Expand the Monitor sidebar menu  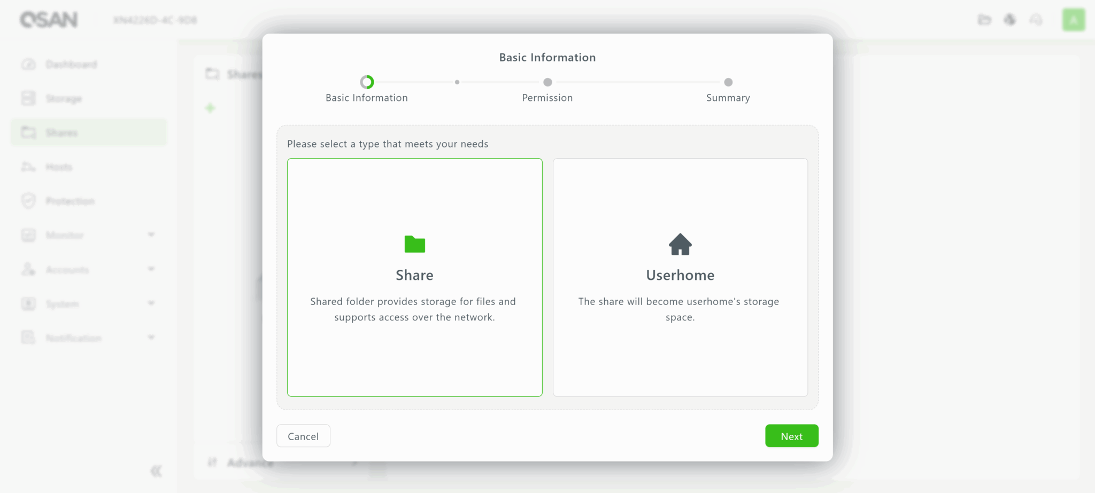tap(151, 235)
